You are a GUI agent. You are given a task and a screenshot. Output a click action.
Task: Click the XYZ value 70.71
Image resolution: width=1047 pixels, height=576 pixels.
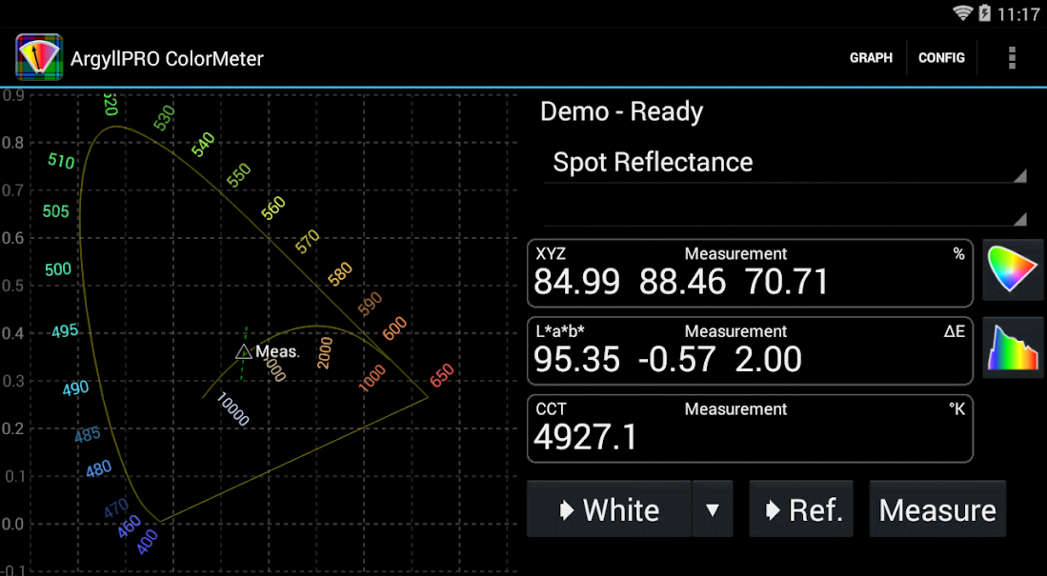click(x=787, y=282)
